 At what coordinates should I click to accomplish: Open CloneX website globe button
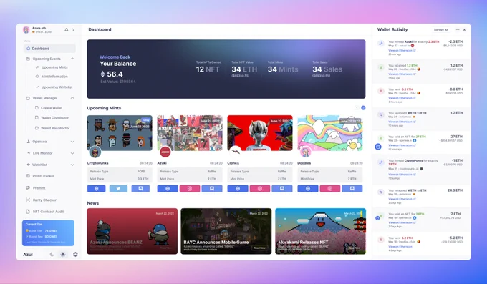coord(238,188)
